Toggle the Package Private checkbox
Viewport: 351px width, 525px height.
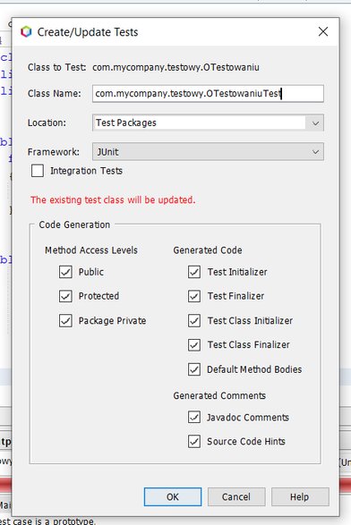[65, 320]
